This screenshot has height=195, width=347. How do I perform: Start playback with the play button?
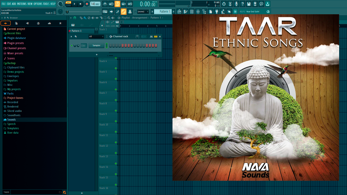pos(74,4)
